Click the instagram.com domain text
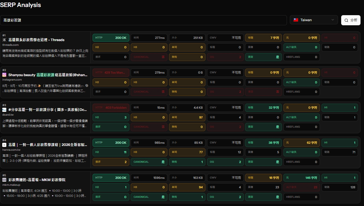This screenshot has width=364, height=206. pyautogui.click(x=12, y=80)
